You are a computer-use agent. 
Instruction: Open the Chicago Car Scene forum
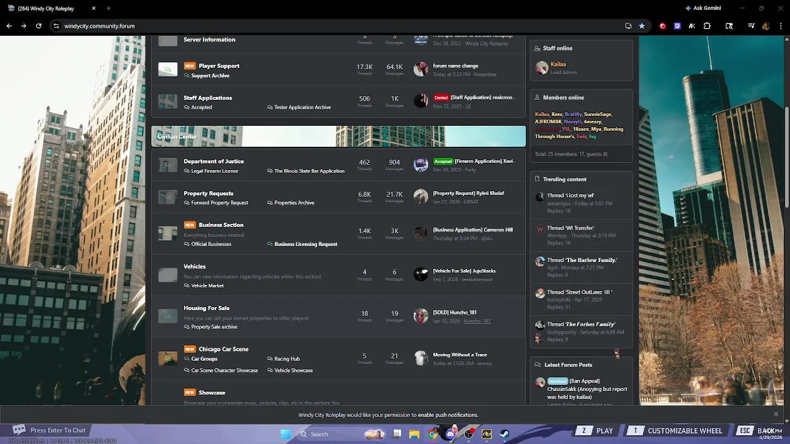(x=223, y=349)
